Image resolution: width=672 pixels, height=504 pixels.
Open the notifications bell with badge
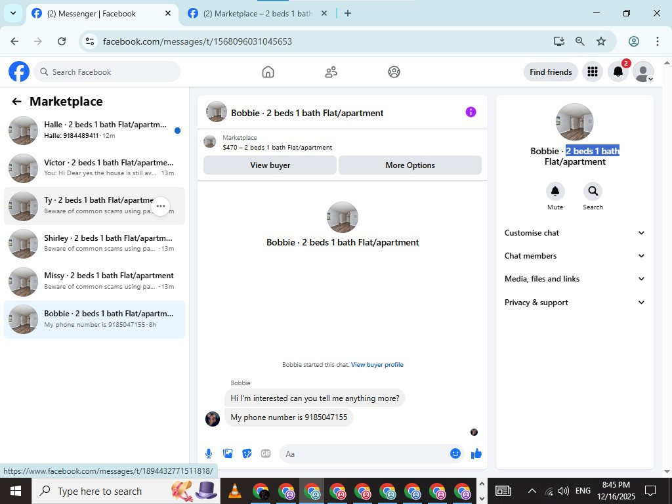click(618, 72)
